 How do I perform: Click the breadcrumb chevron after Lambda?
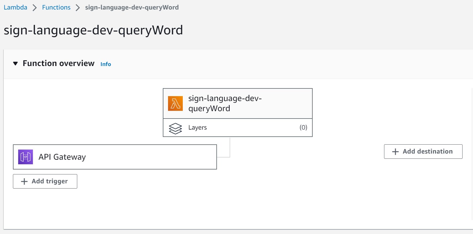pyautogui.click(x=35, y=8)
